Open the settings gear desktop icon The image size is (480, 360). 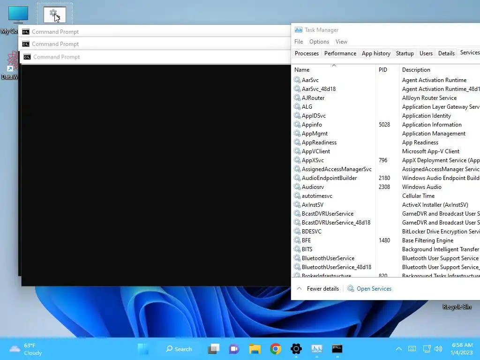point(55,15)
